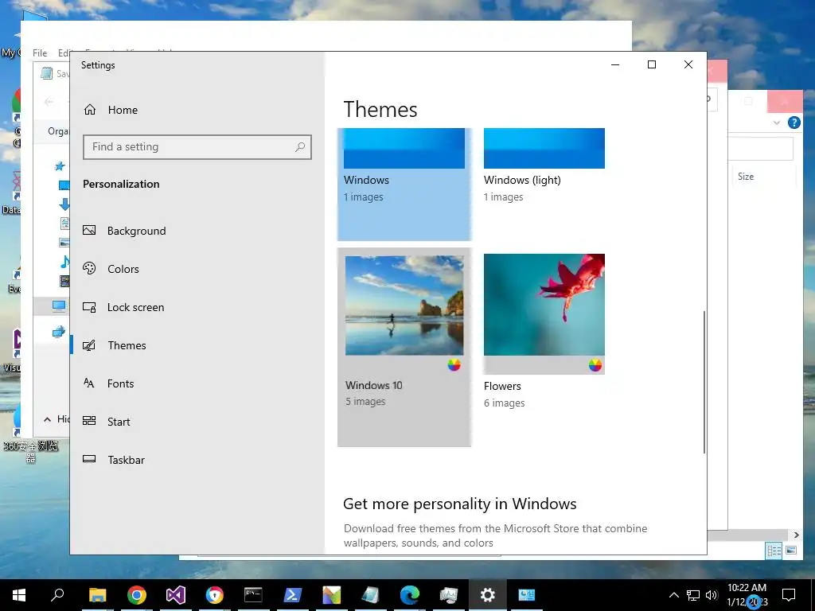Viewport: 815px width, 611px height.
Task: Open the 360 browser desktop shortcut
Action: click(x=29, y=434)
